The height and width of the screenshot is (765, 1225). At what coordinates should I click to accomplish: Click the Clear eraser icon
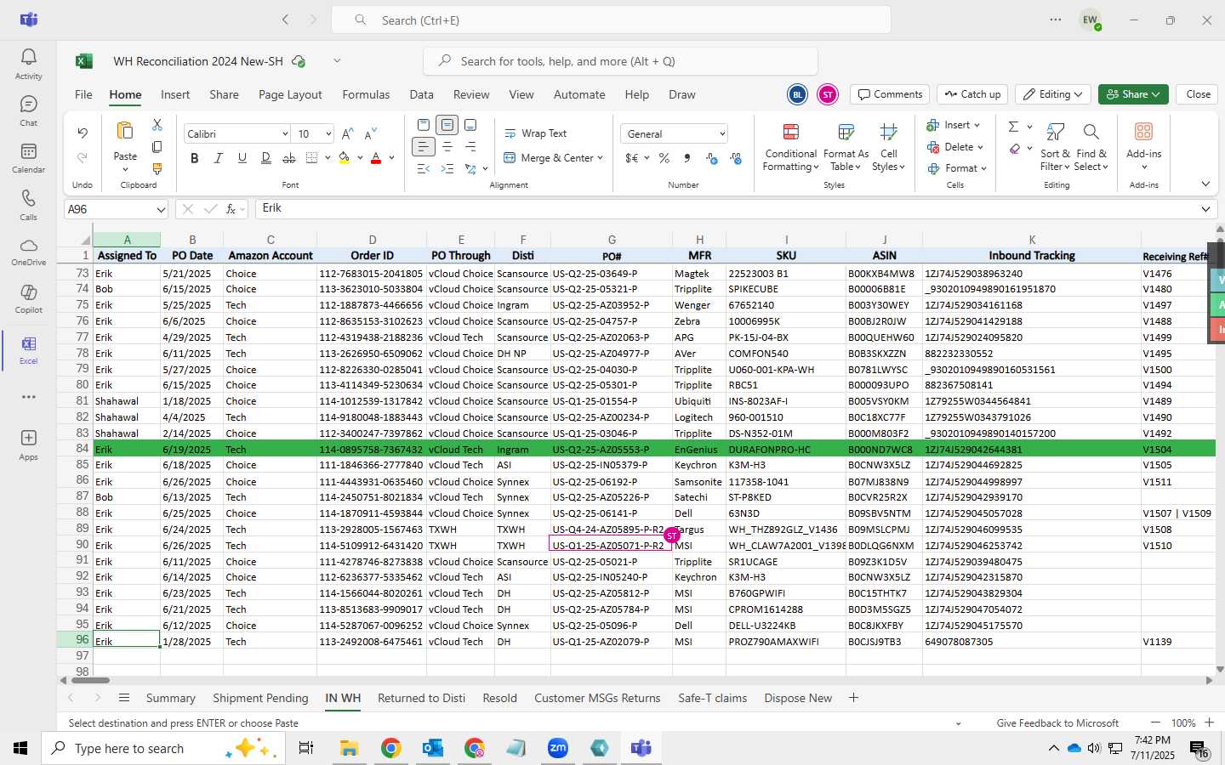(1014, 149)
